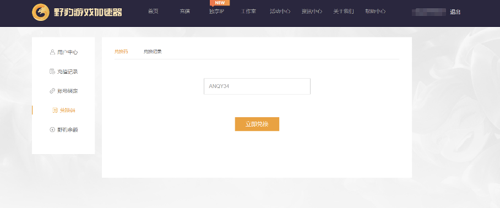Image resolution: width=500 pixels, height=208 pixels.
Task: Open 活动中心 in the top navigation
Action: [x=280, y=12]
